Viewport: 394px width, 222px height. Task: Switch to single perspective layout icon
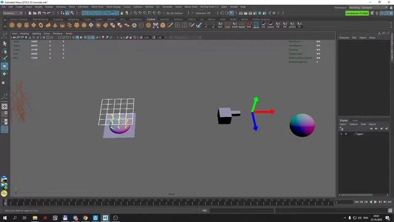4,107
